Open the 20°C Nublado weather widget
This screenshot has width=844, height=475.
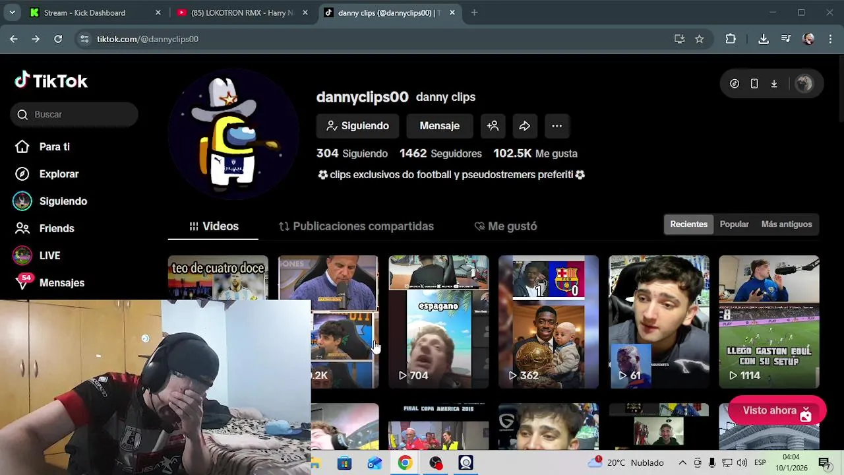click(x=625, y=463)
